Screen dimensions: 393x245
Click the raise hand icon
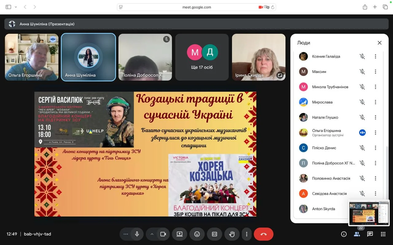(x=232, y=234)
